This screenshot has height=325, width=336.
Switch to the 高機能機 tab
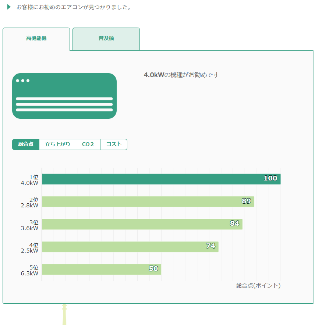click(x=36, y=39)
